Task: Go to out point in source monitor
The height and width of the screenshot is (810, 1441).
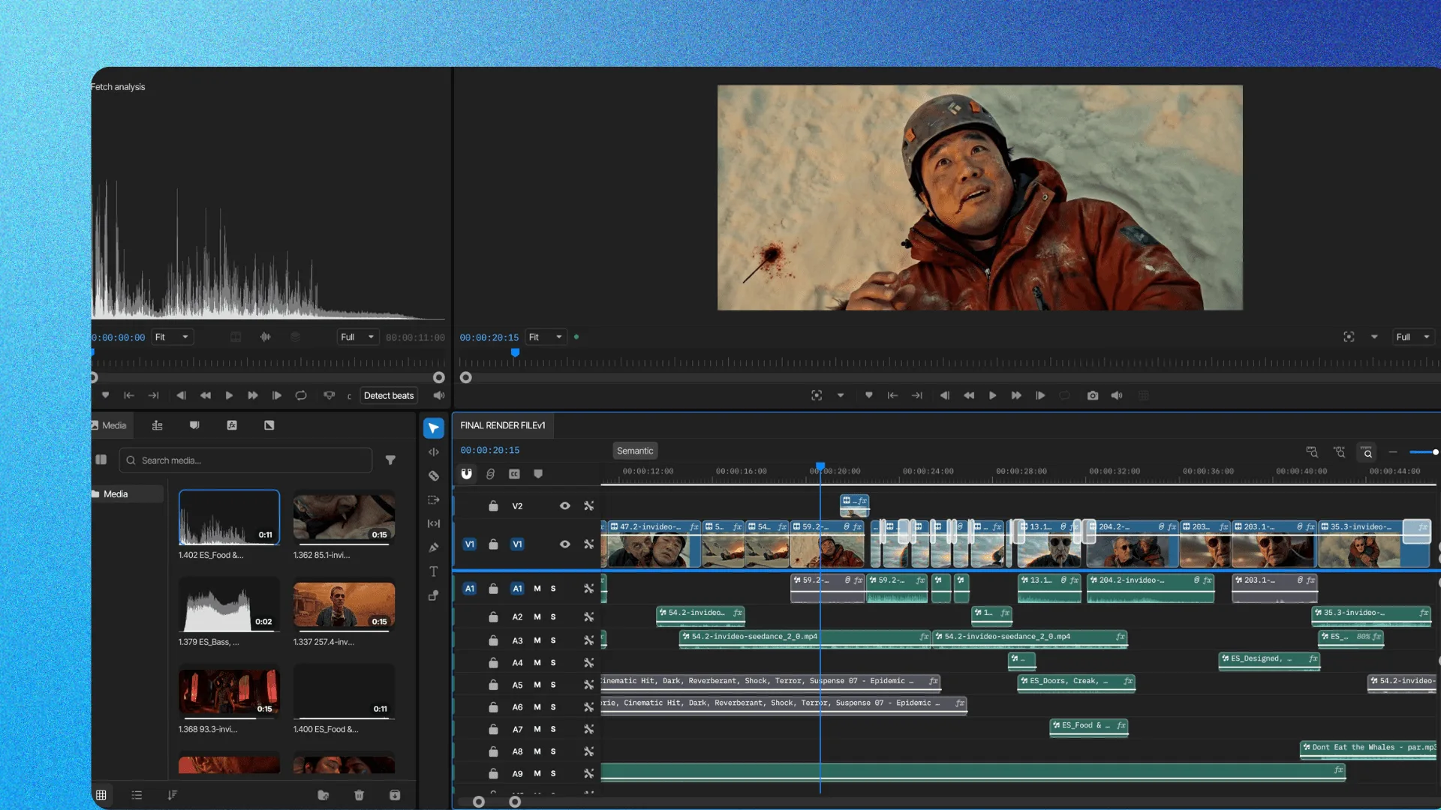Action: (153, 396)
